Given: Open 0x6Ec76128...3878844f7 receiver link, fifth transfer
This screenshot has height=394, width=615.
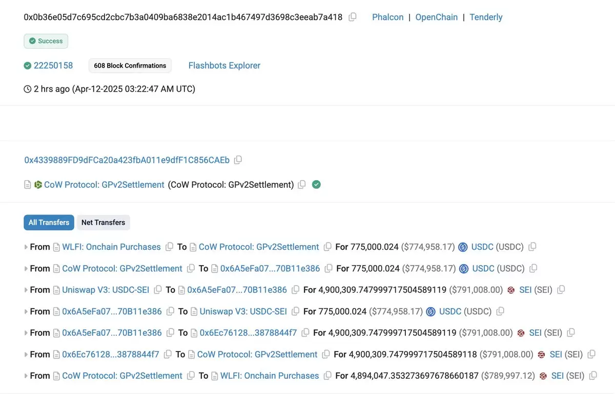Looking at the screenshot, I should [248, 333].
